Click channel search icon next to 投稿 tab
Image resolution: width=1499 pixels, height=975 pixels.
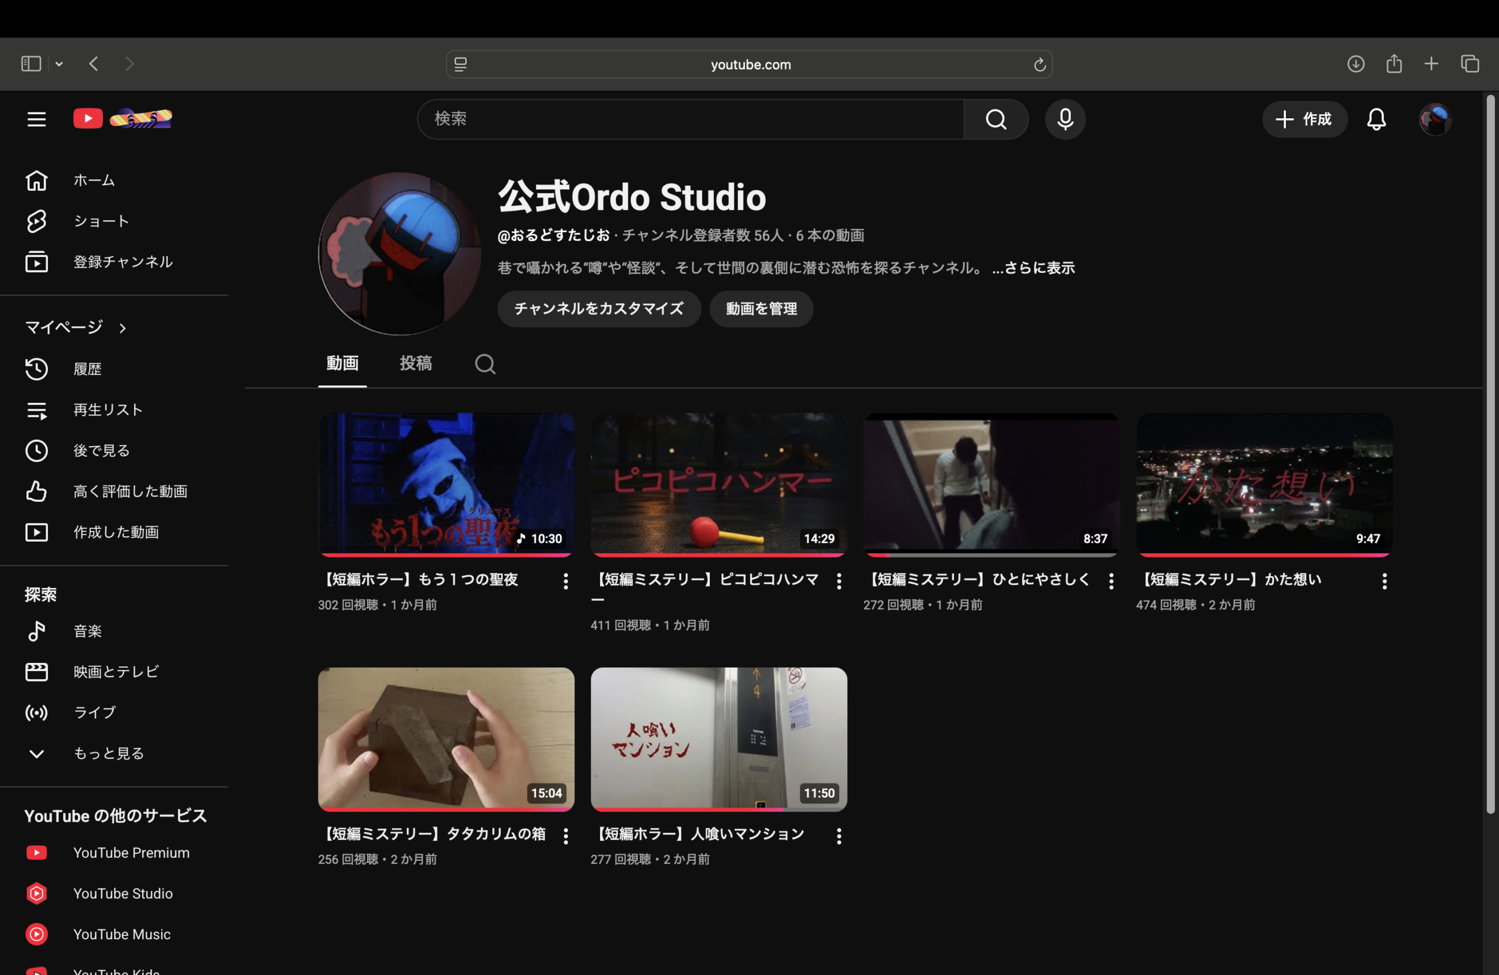(x=484, y=364)
